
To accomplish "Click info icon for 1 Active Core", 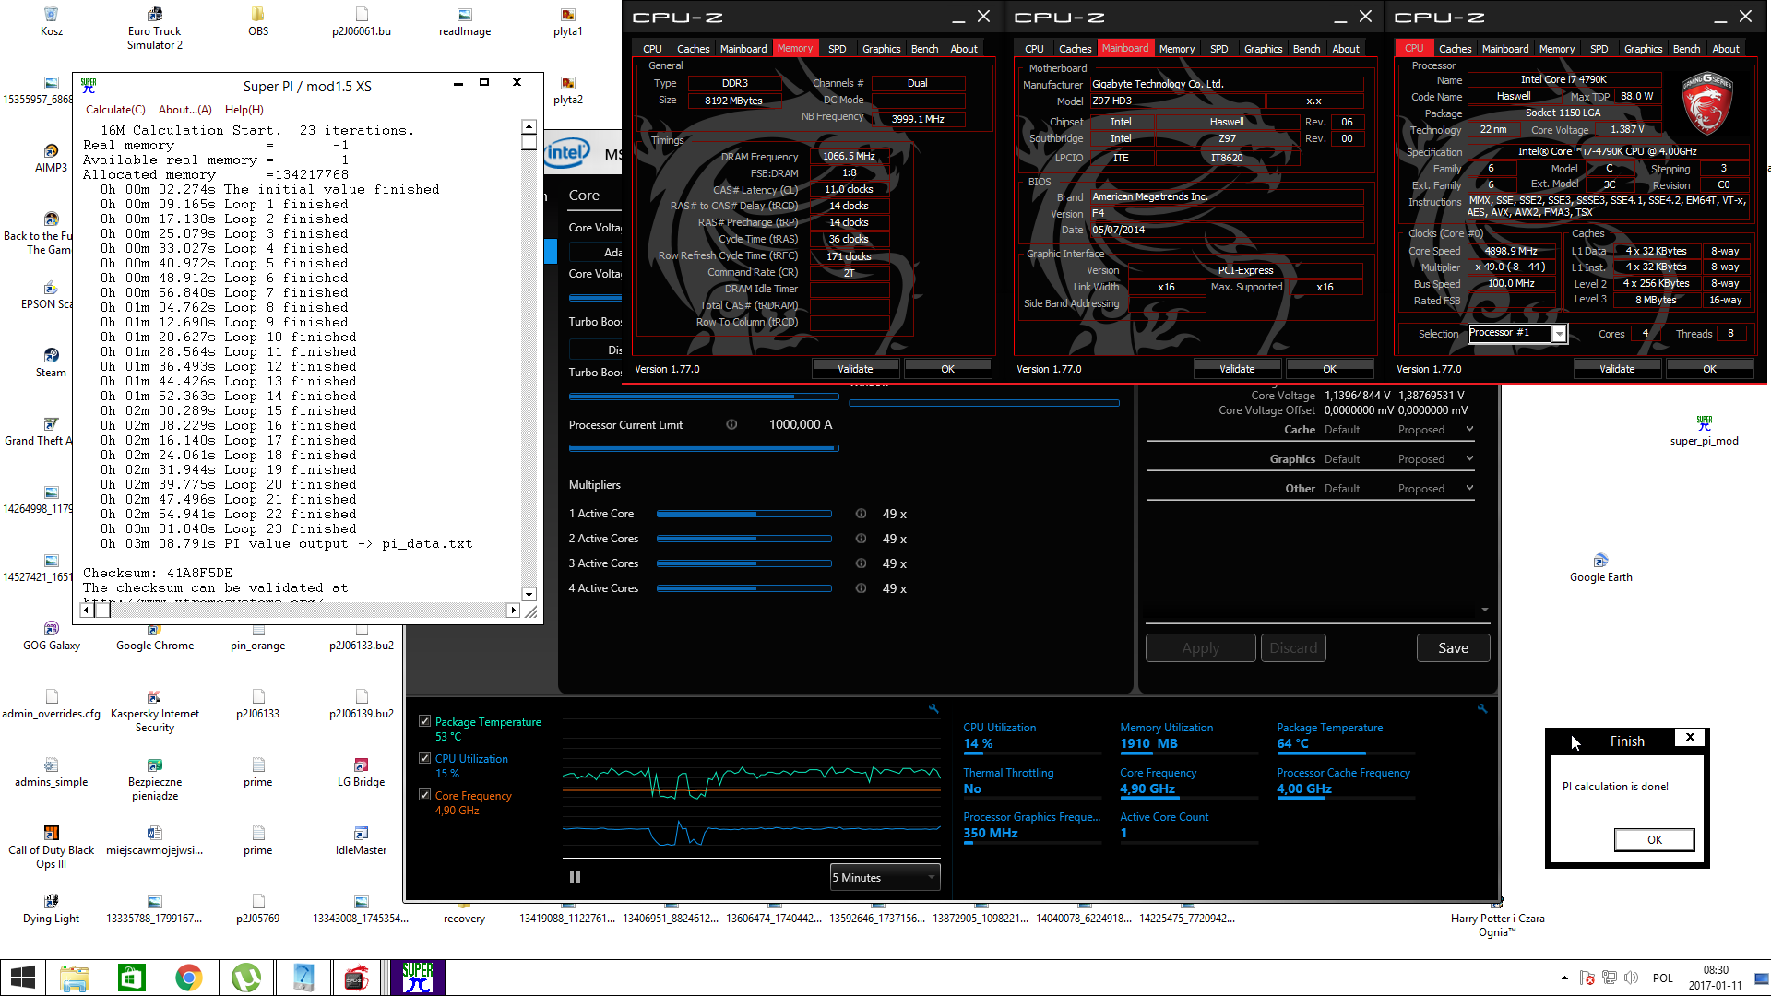I will (x=861, y=514).
